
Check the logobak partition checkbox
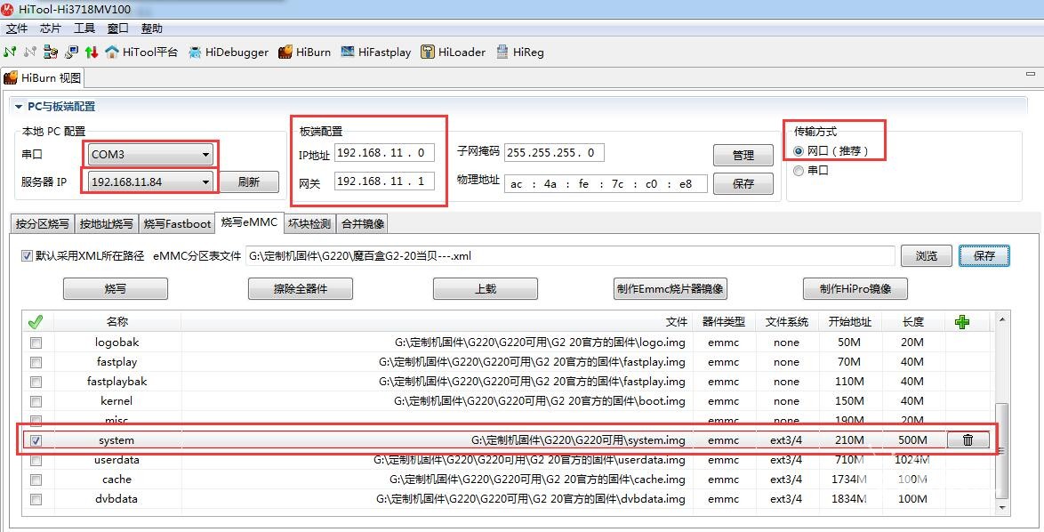(36, 343)
